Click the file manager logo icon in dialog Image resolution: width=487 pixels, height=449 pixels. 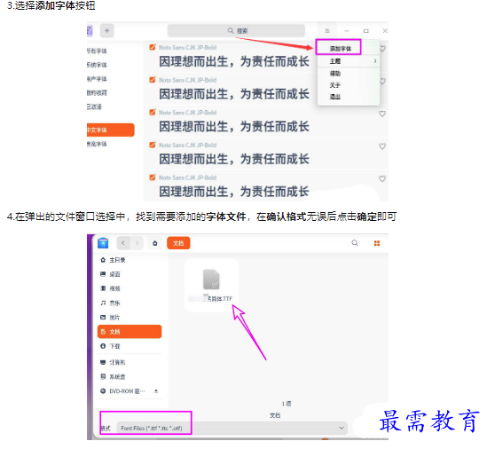pyautogui.click(x=103, y=243)
